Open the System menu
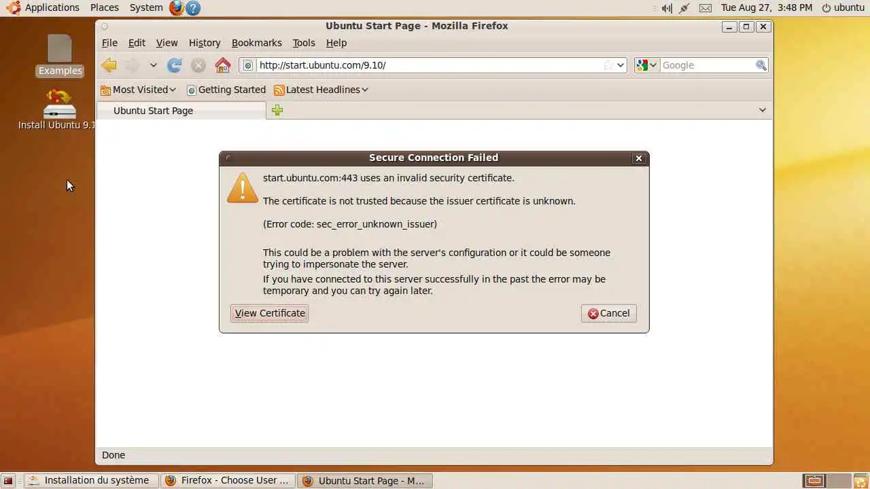The width and height of the screenshot is (870, 489). (146, 7)
